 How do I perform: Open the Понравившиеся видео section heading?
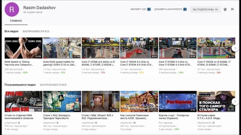pyautogui.click(x=20, y=85)
